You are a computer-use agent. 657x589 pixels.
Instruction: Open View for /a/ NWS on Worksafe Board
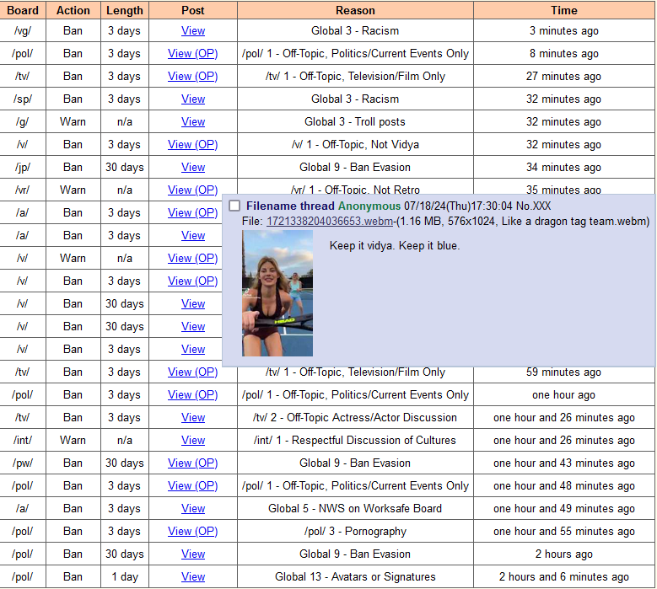pos(193,508)
